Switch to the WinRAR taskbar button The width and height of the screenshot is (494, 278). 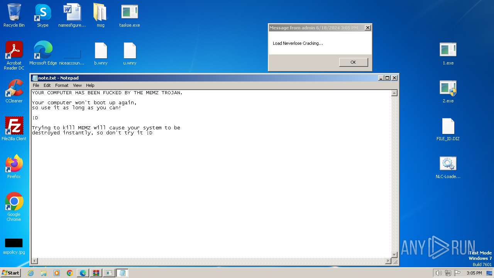(96, 273)
